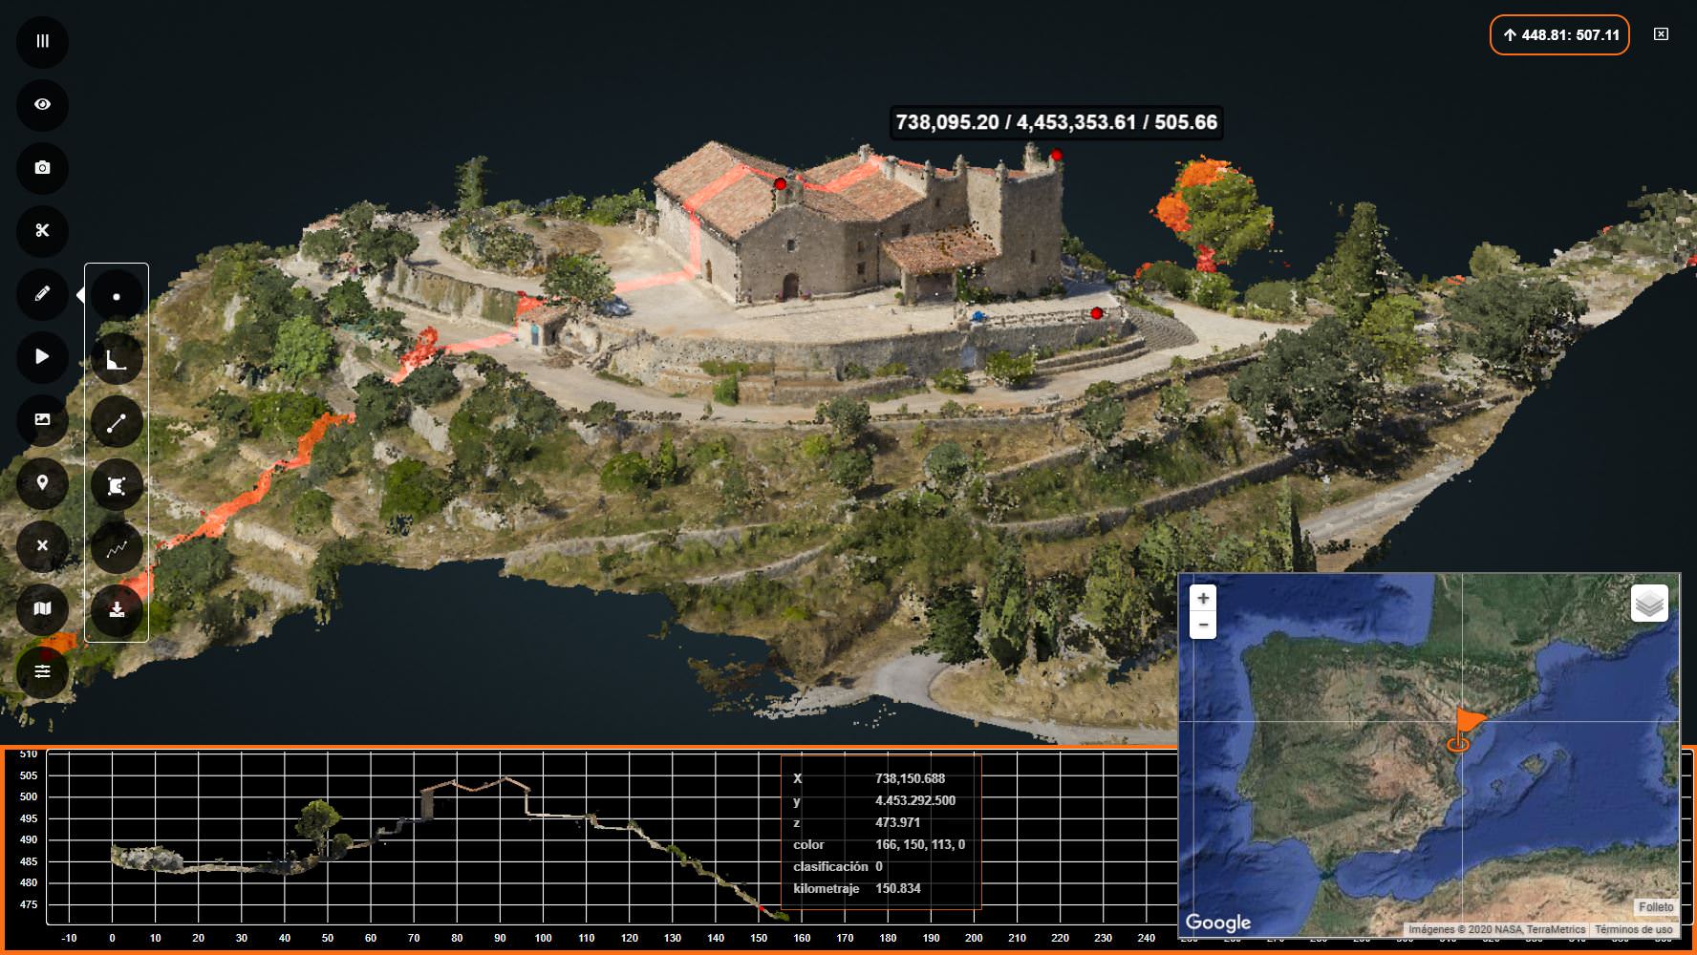Click the location pin sidebar icon
This screenshot has height=955, width=1697.
point(42,482)
